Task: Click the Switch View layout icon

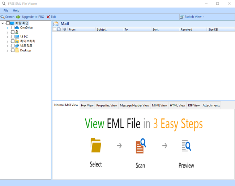Action: pos(182,17)
